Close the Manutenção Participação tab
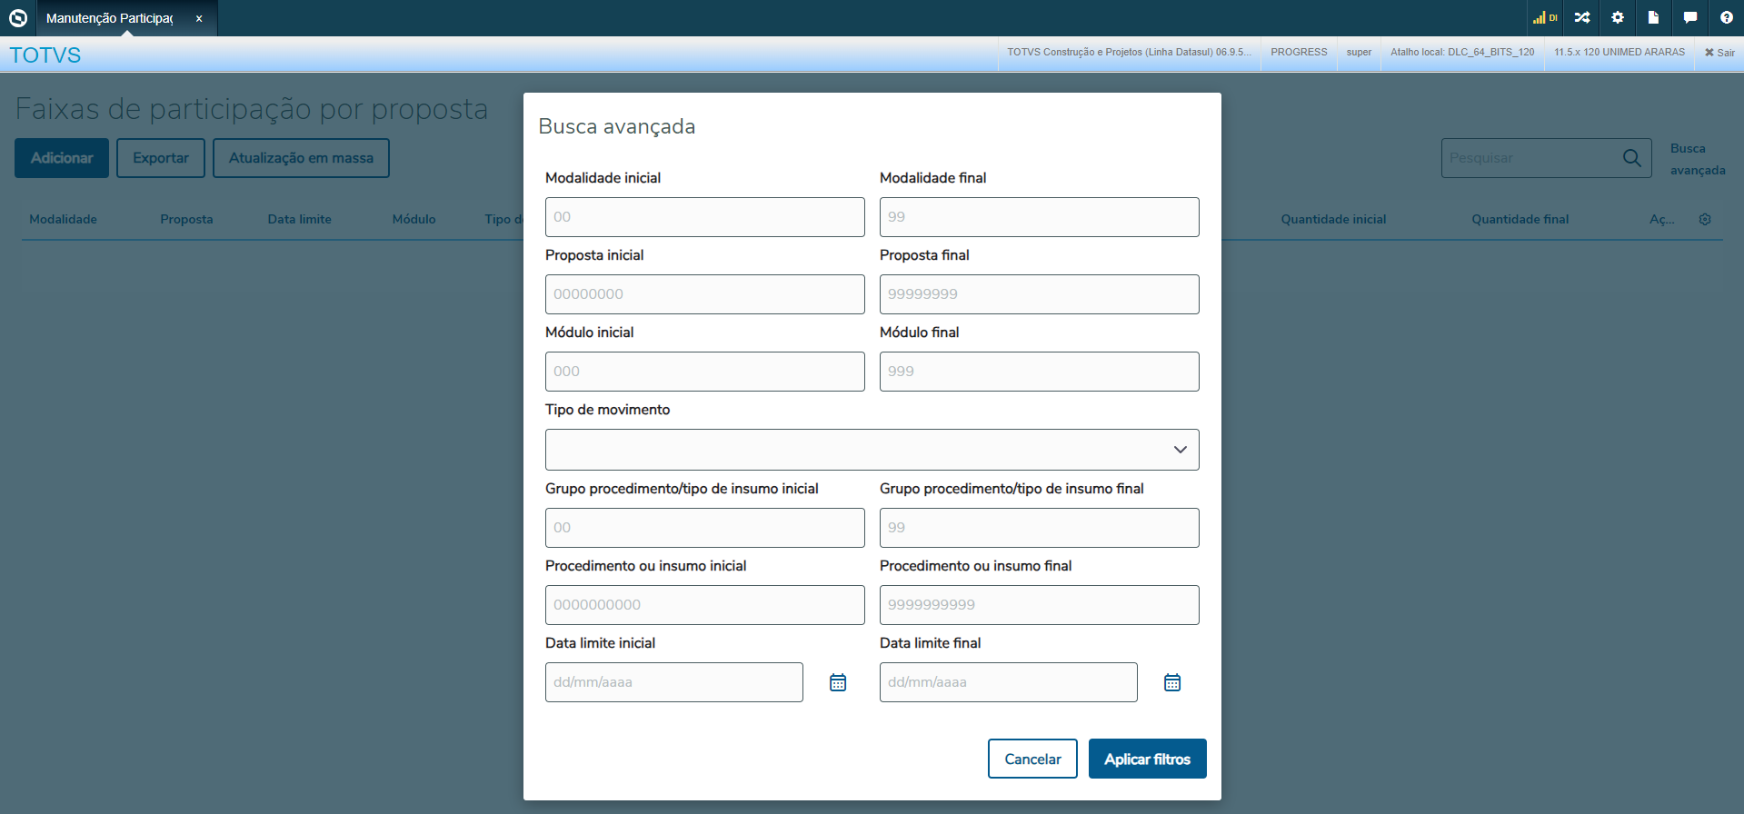This screenshot has width=1744, height=814. pyautogui.click(x=199, y=18)
